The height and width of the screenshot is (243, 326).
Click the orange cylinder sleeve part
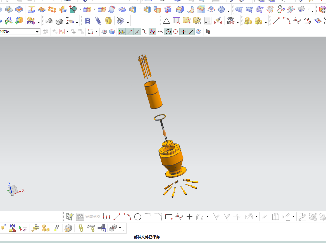pos(153,95)
